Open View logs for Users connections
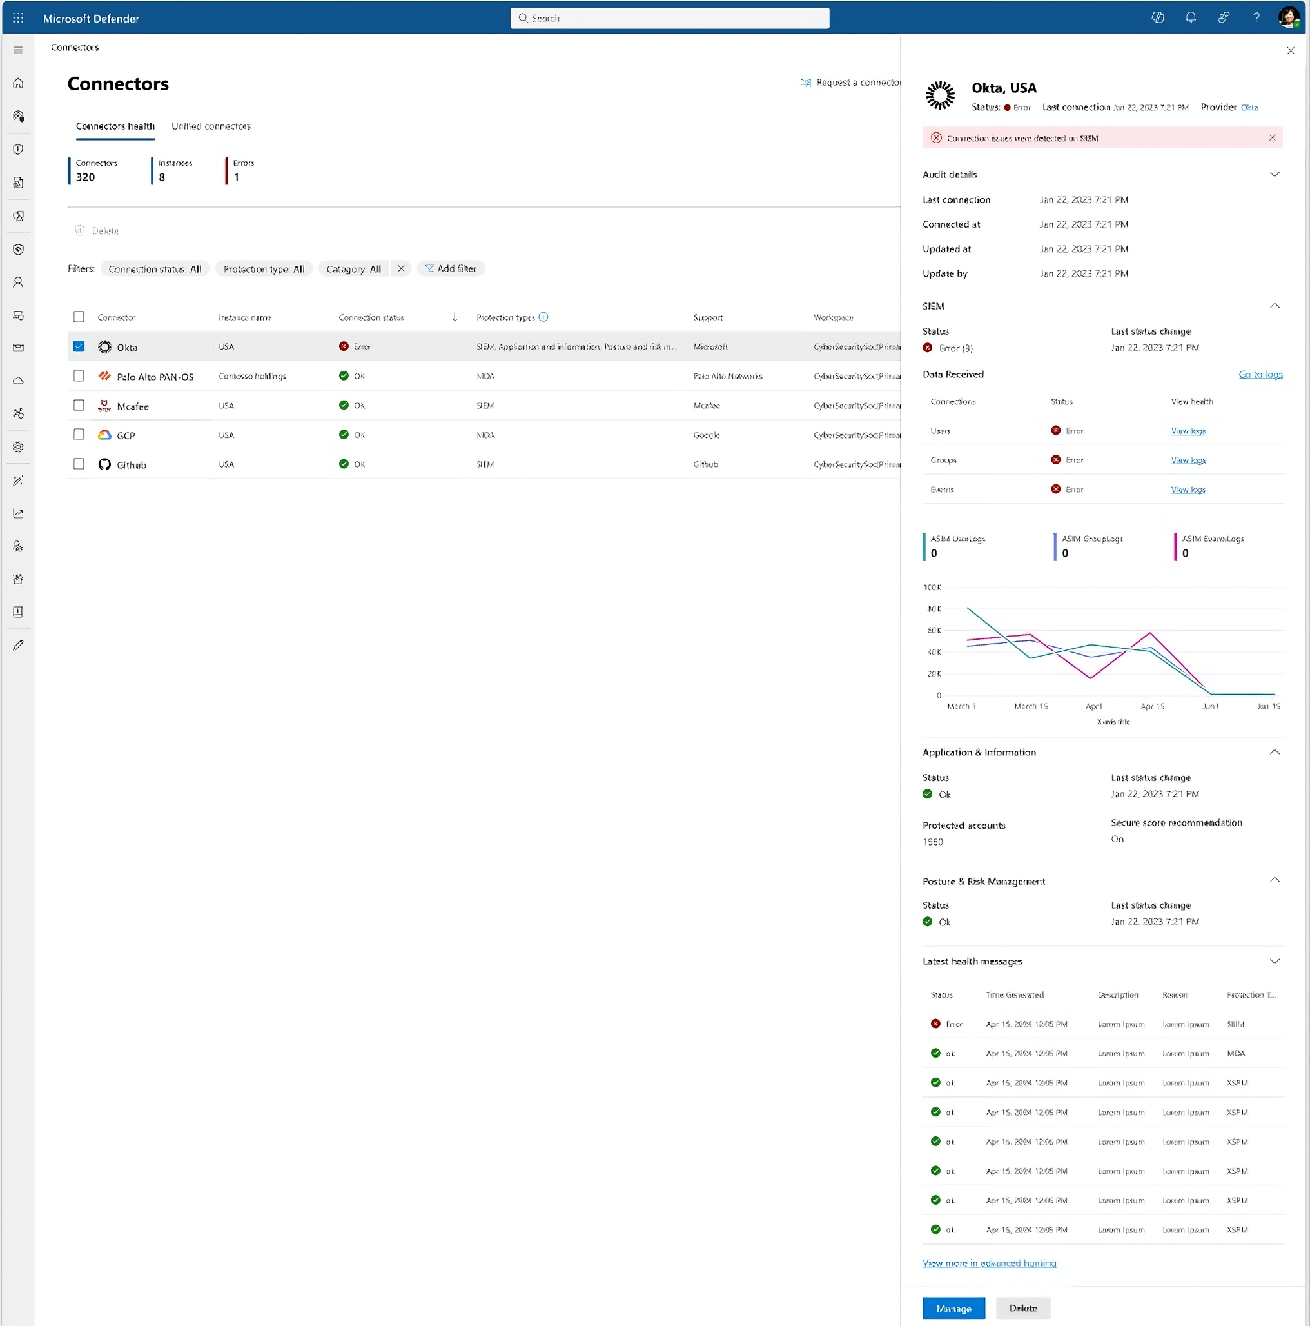Screen dimensions: 1310x1326 click(1189, 430)
